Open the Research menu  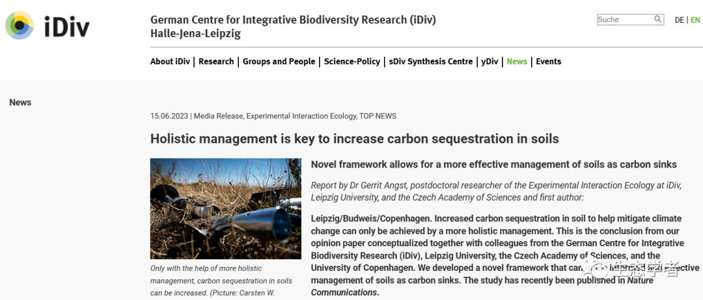[216, 62]
